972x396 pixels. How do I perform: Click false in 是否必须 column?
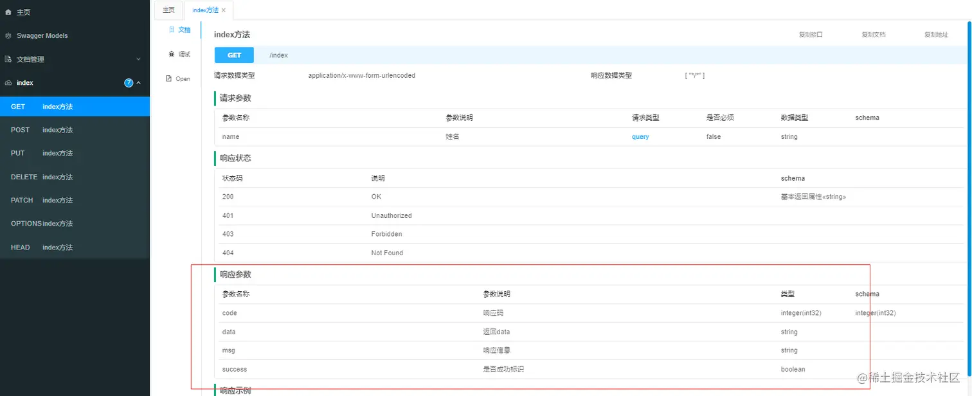tap(714, 137)
